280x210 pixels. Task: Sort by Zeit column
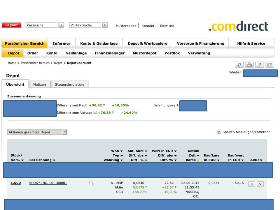click(198, 156)
